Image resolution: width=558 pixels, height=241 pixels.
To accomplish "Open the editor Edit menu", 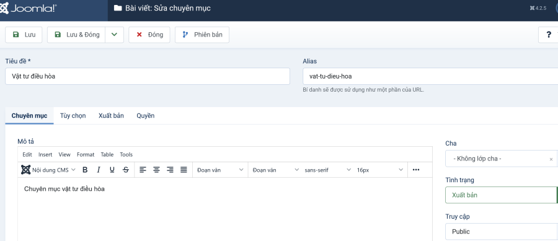I will pyautogui.click(x=27, y=155).
